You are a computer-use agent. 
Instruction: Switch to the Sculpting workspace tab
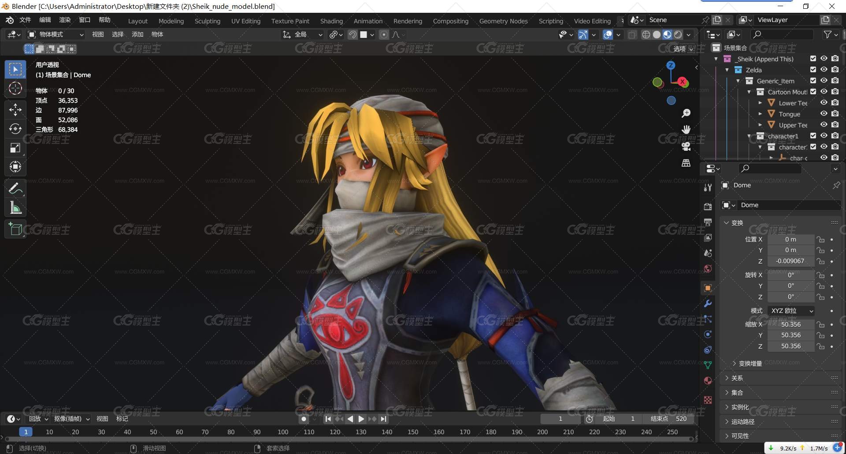pyautogui.click(x=208, y=21)
